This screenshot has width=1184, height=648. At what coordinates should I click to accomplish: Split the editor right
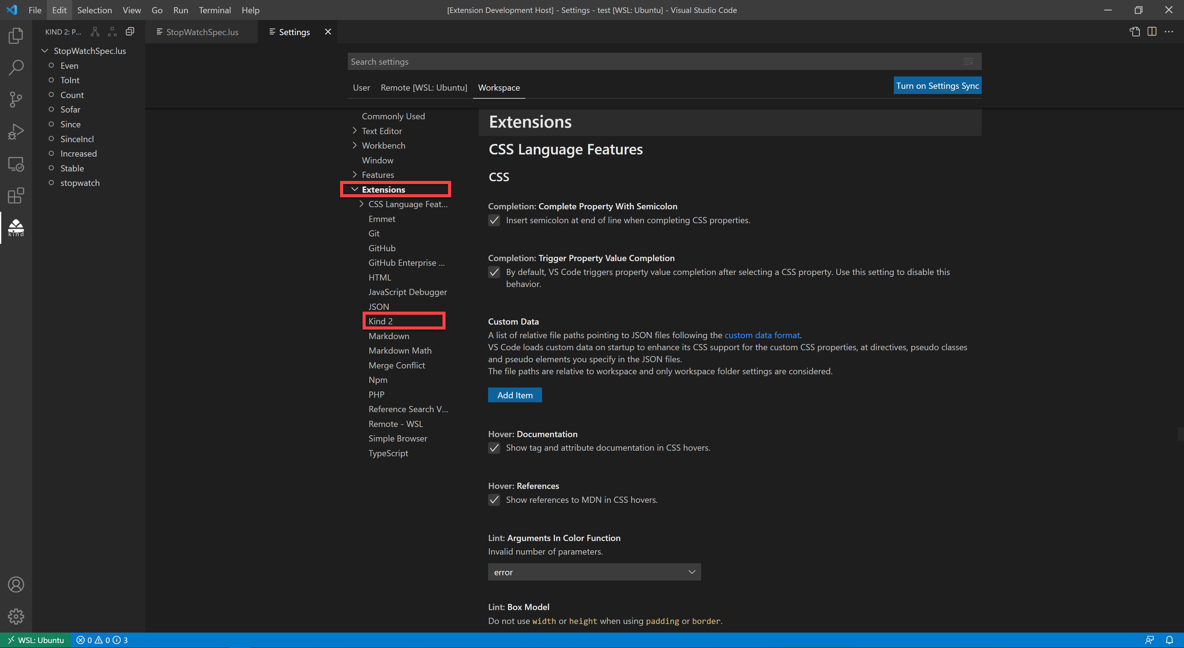coord(1151,32)
